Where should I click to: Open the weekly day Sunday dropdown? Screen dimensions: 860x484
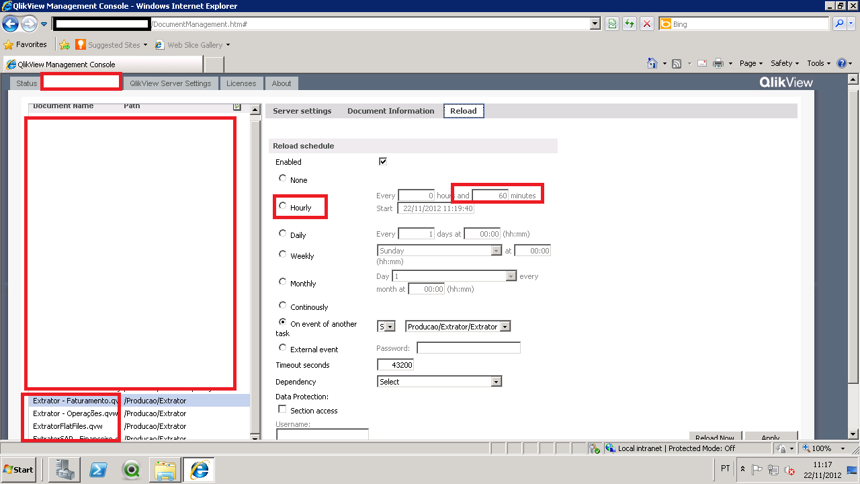[x=440, y=251]
